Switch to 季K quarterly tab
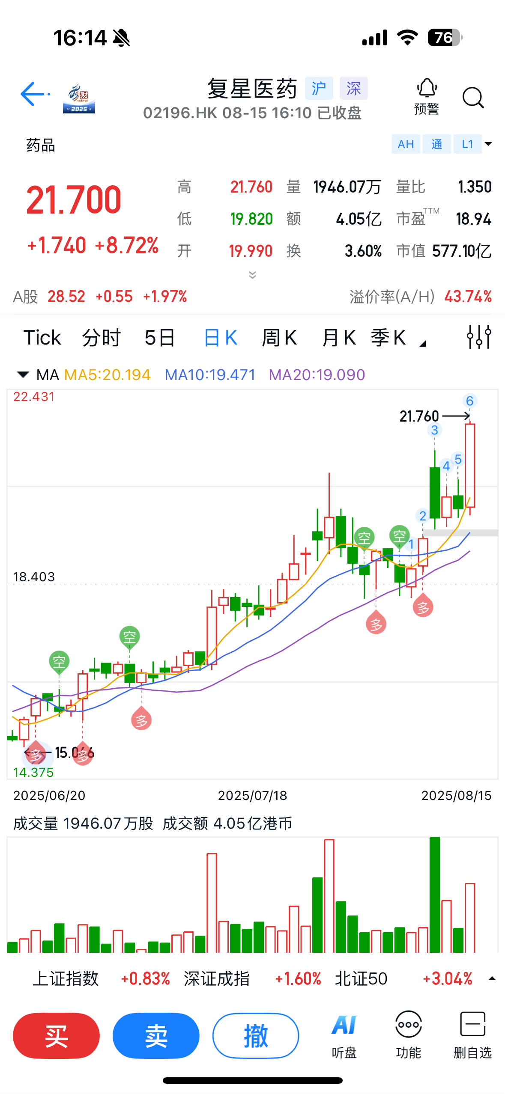Image resolution: width=505 pixels, height=1094 pixels. [x=388, y=337]
